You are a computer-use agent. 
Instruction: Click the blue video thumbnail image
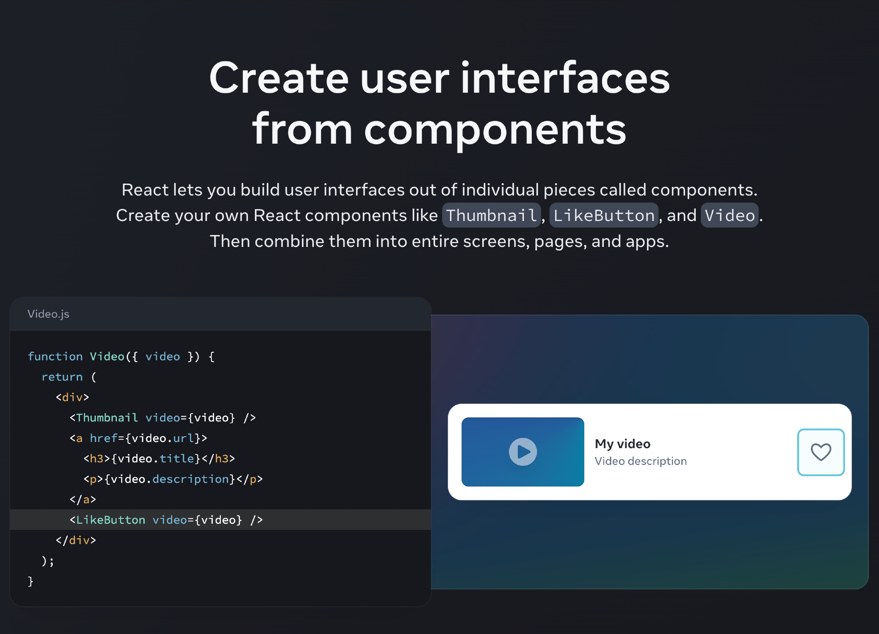click(x=523, y=452)
